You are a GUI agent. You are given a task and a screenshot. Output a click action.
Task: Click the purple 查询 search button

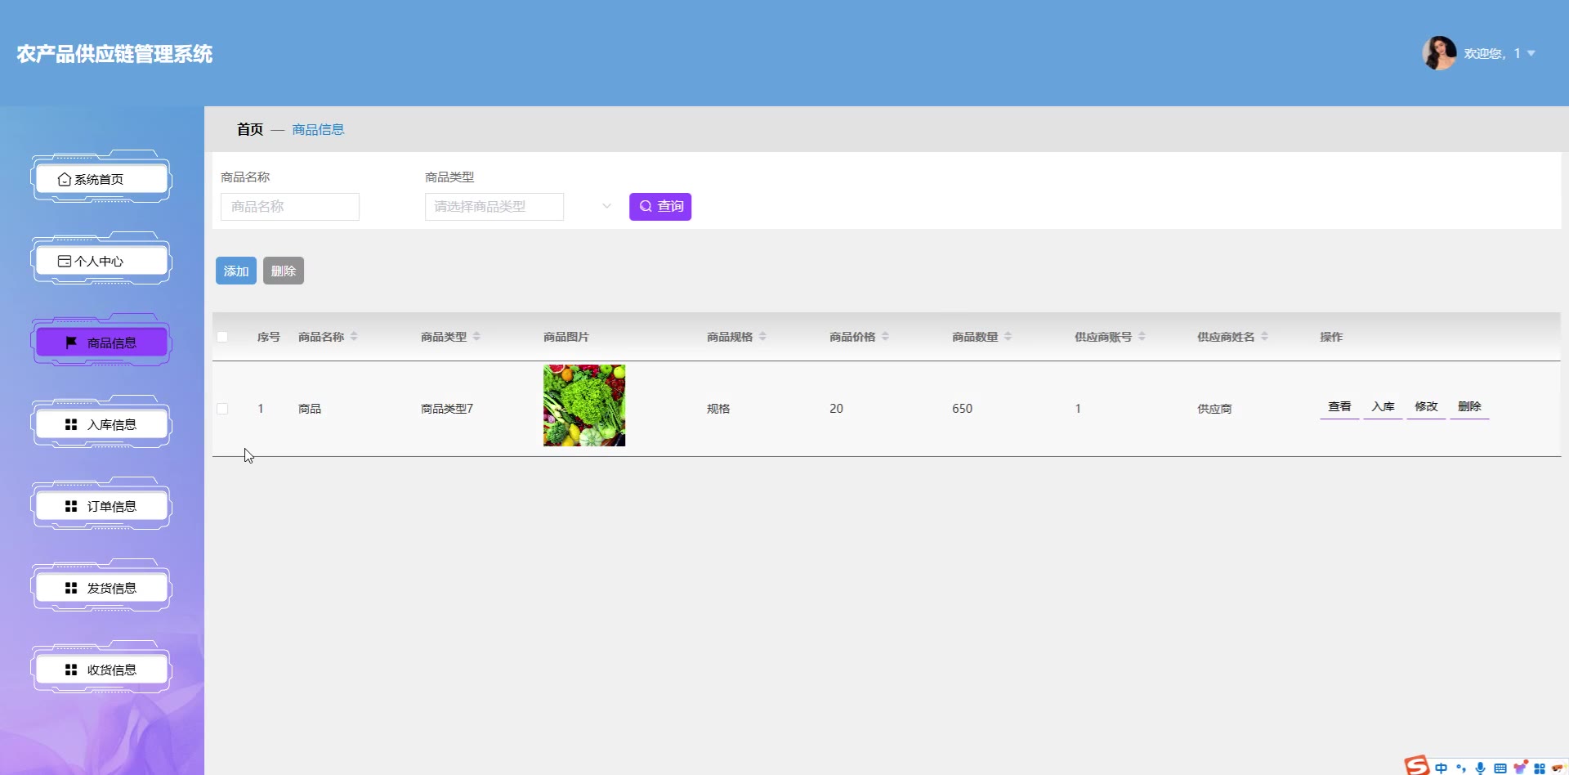(x=660, y=207)
